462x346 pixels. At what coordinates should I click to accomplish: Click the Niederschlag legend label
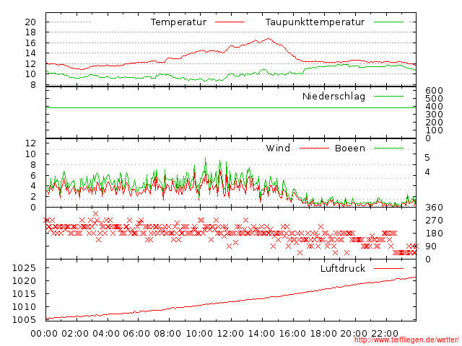(334, 96)
